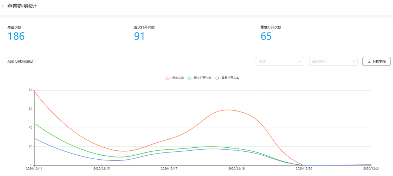Screen dimensions: 393x176
Task: Go back using the left arrow icon
Action: point(3,6)
